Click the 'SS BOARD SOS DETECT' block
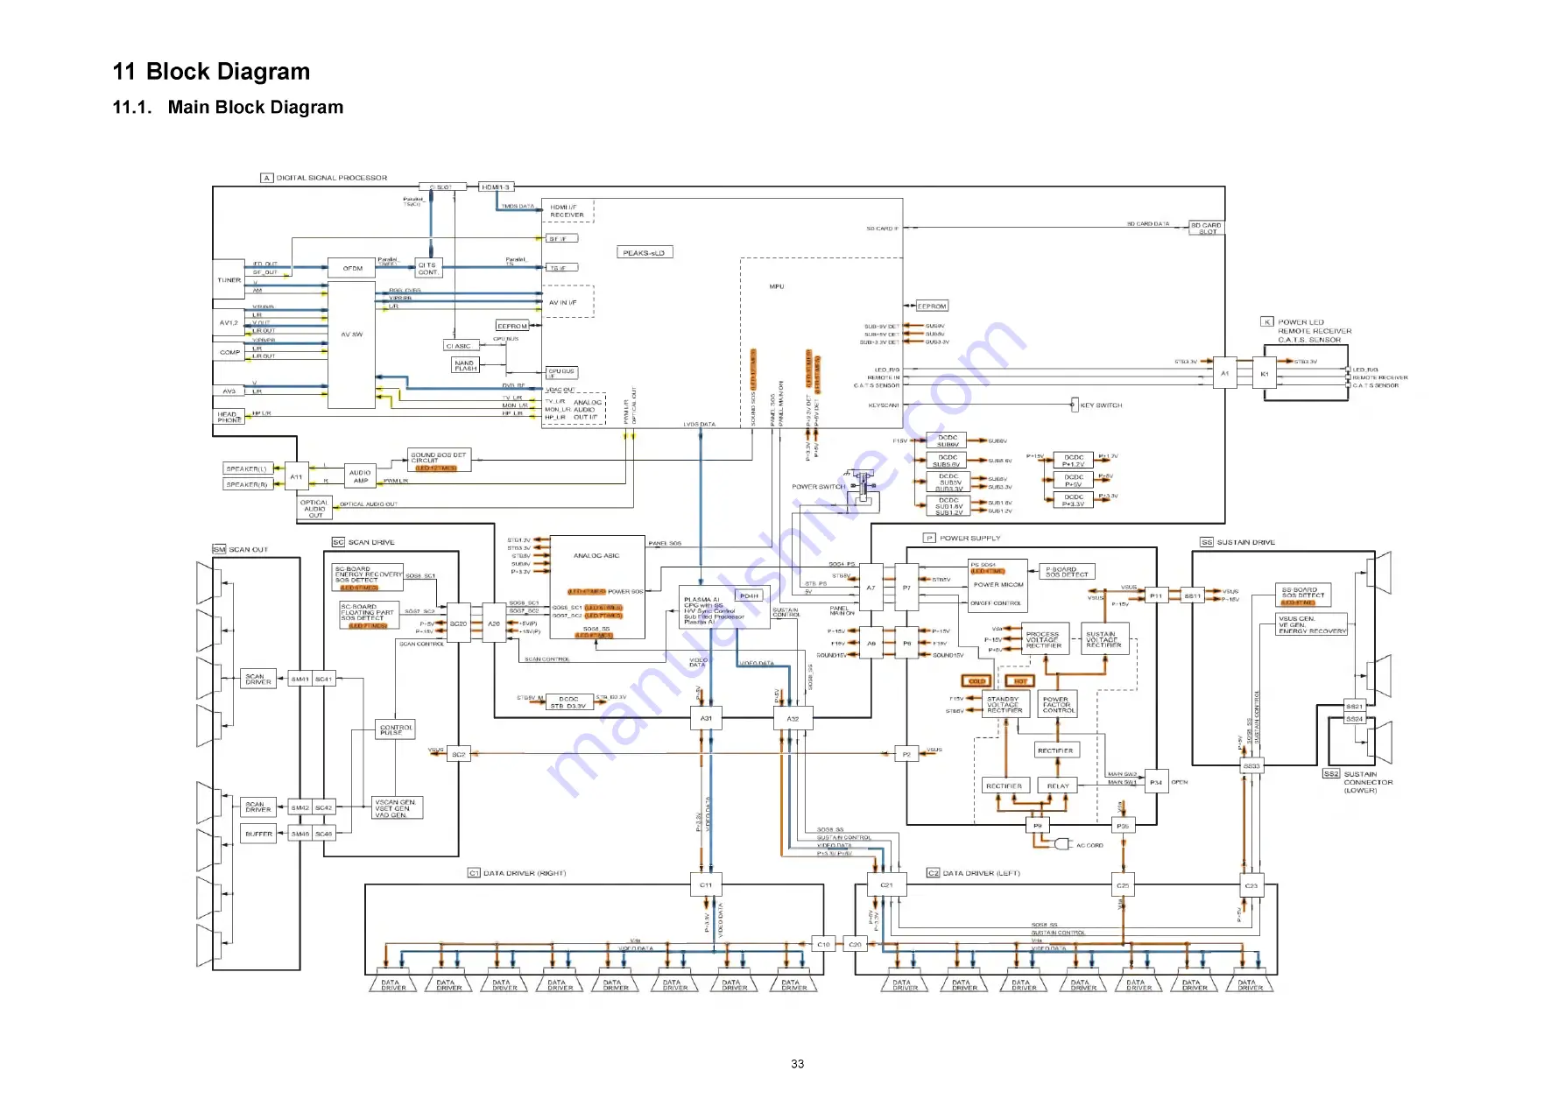 tap(1303, 595)
